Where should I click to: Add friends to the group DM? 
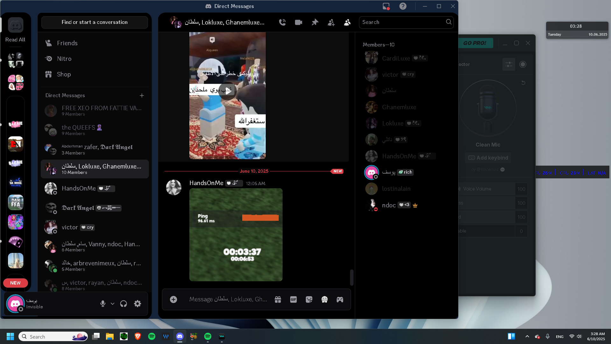[331, 22]
